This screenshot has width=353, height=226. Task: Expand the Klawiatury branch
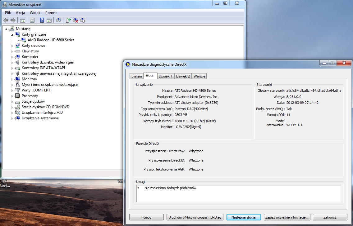12,51
